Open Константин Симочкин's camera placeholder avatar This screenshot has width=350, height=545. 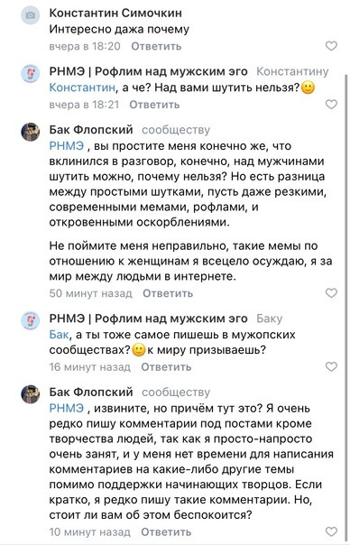(x=31, y=15)
